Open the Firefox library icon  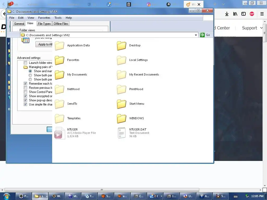click(x=235, y=14)
